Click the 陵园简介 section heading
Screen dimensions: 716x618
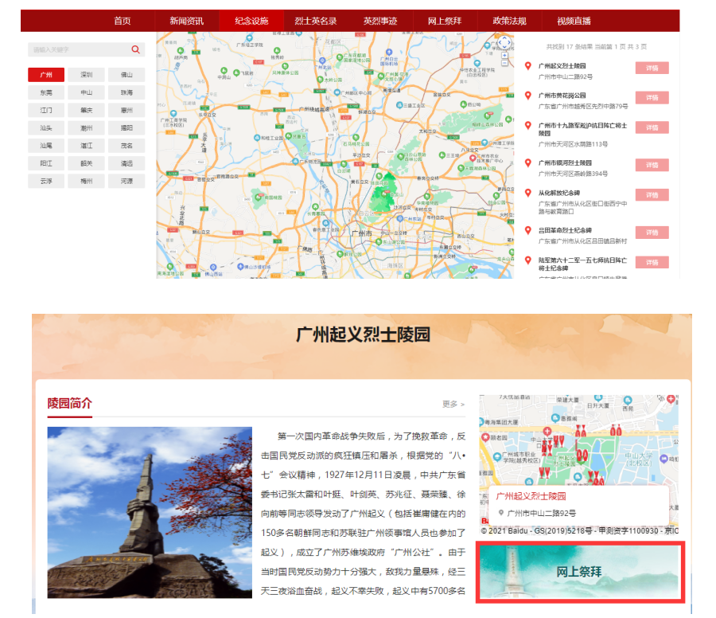[x=70, y=403]
